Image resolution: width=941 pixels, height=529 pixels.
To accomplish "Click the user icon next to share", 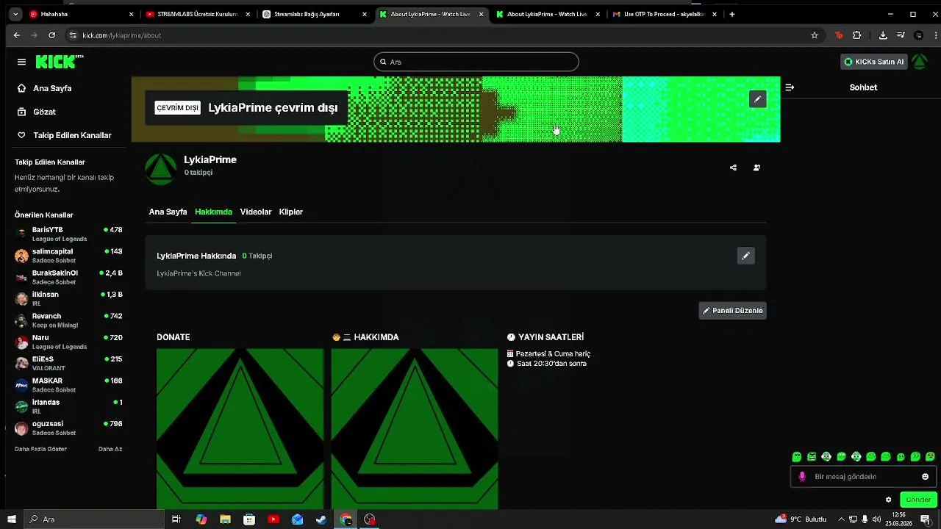I will pyautogui.click(x=756, y=168).
